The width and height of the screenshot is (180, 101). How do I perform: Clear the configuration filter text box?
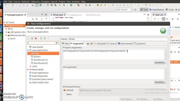[57, 43]
